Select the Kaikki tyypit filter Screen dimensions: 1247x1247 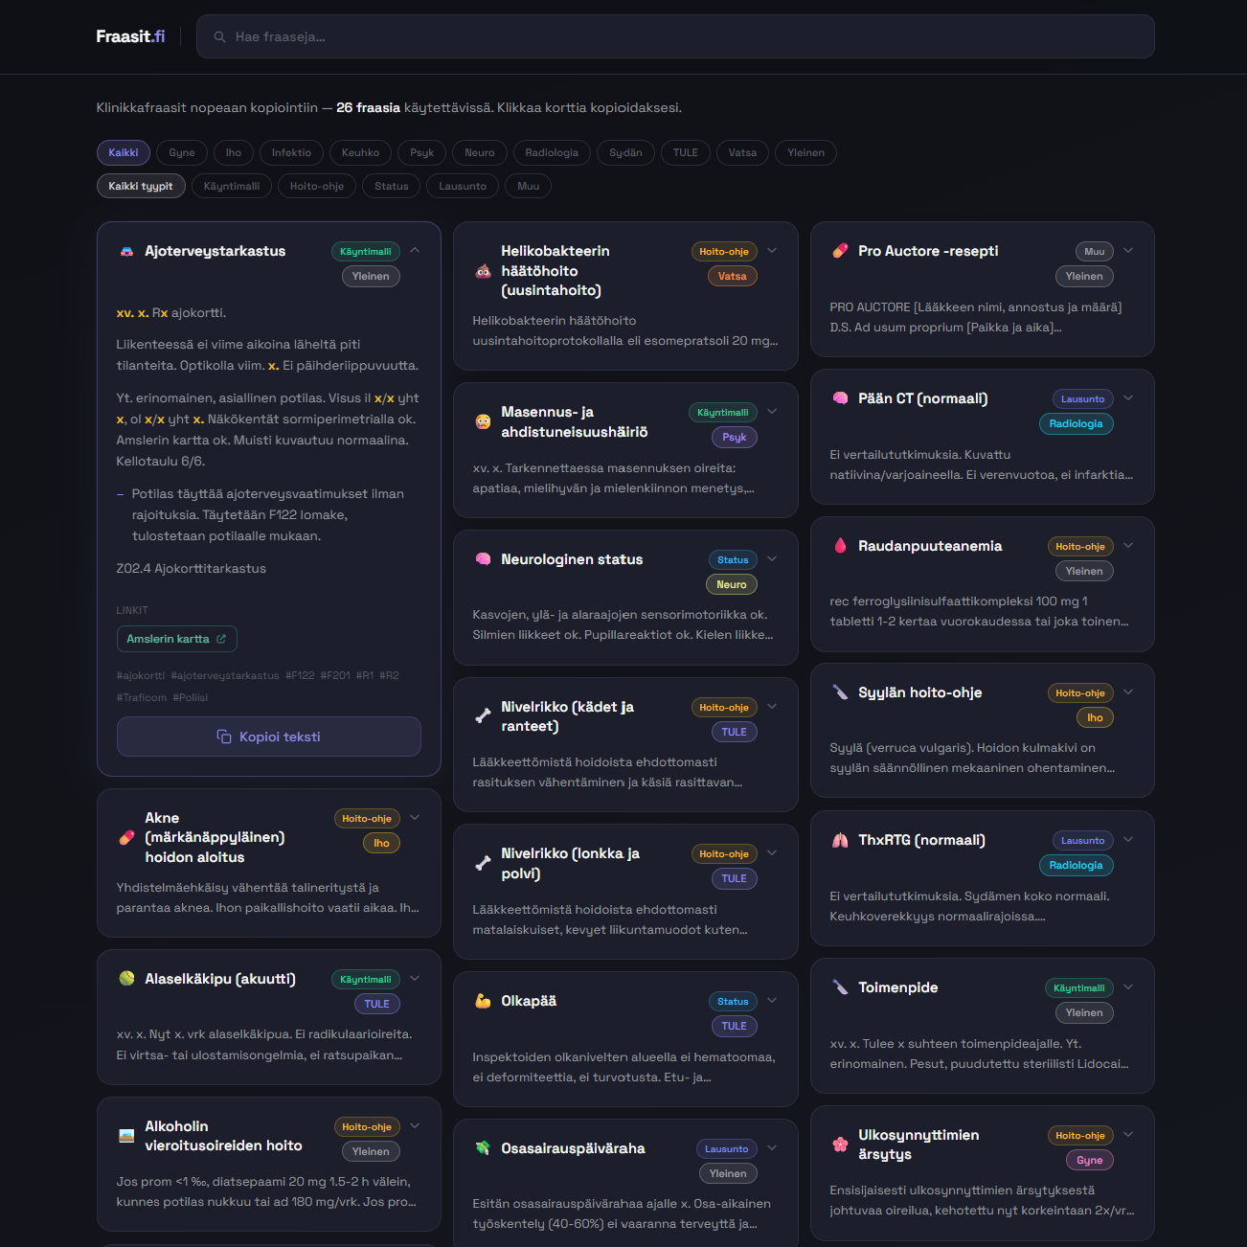141,186
